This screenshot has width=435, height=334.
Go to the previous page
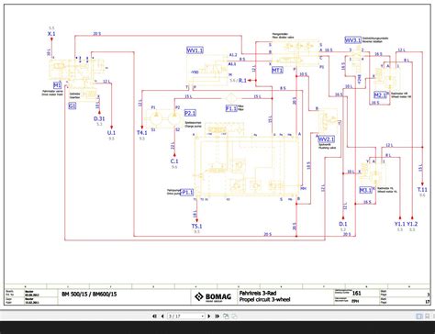click(162, 316)
